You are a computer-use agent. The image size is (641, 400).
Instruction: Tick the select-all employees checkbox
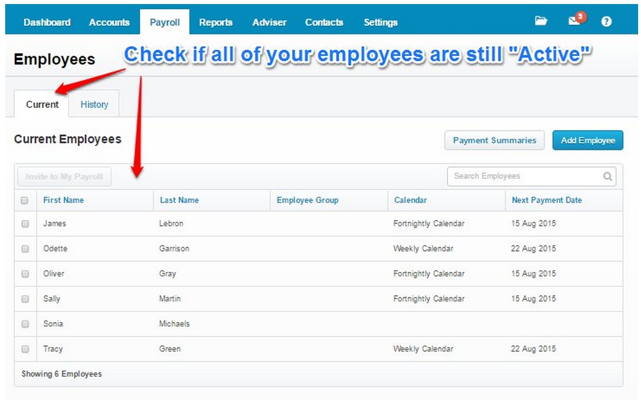click(x=24, y=200)
